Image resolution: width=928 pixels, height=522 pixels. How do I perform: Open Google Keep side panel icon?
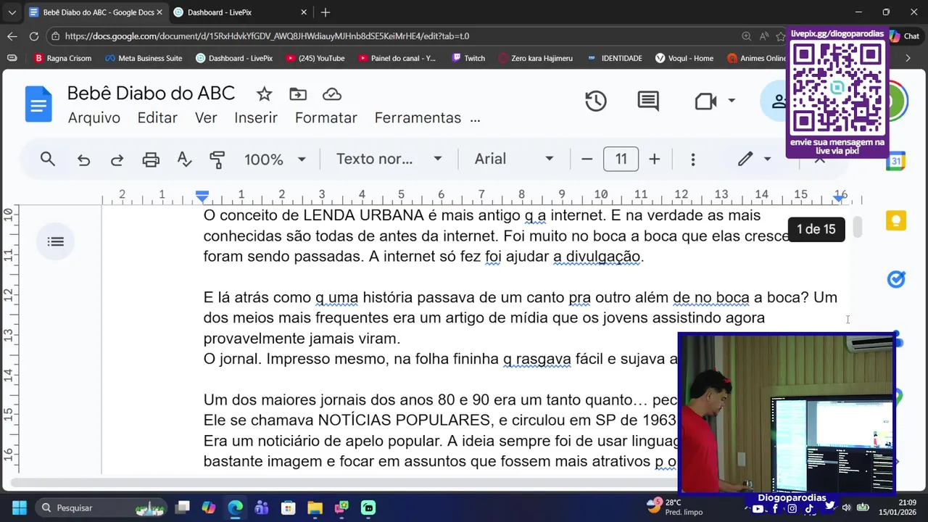pyautogui.click(x=896, y=220)
